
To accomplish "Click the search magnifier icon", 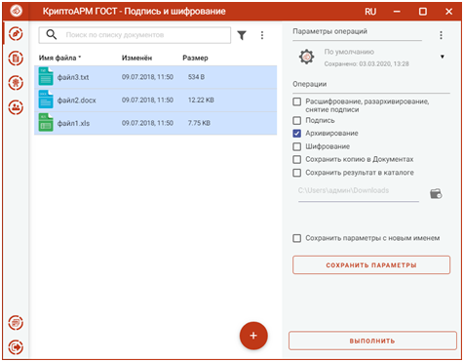I will click(x=52, y=34).
